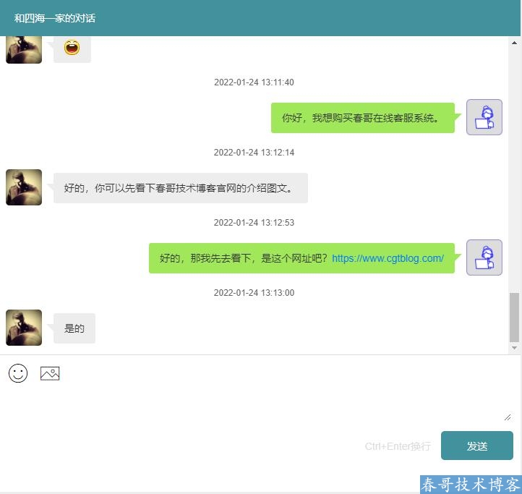Click agent avatar beside the 是的 message

[x=24, y=328]
